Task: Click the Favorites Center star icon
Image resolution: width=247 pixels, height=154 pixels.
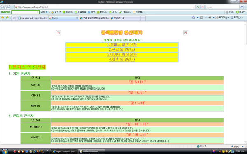Action: (2, 18)
